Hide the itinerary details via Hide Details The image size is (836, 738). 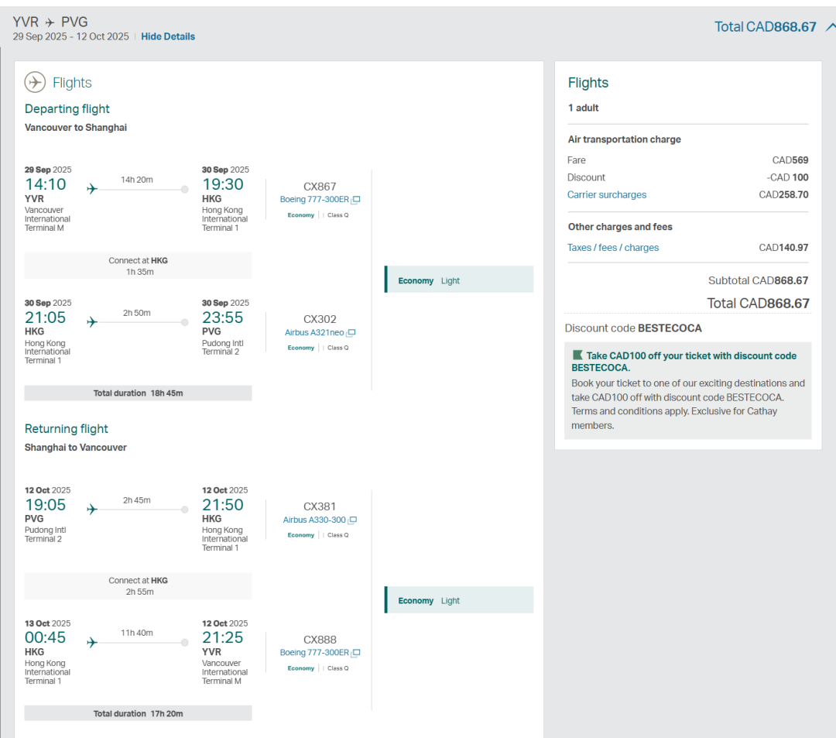click(x=168, y=36)
